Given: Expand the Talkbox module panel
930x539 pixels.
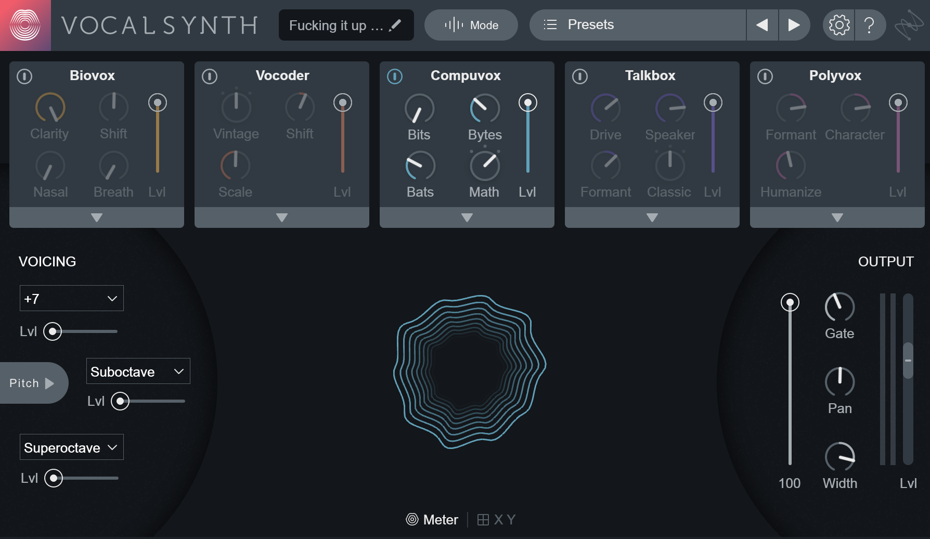Looking at the screenshot, I should point(652,217).
